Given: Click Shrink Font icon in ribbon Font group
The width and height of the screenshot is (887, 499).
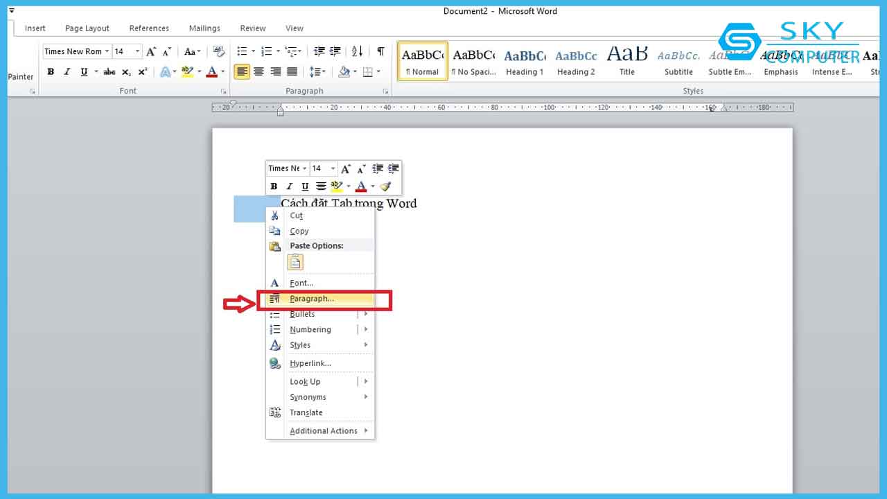Looking at the screenshot, I should click(x=167, y=51).
